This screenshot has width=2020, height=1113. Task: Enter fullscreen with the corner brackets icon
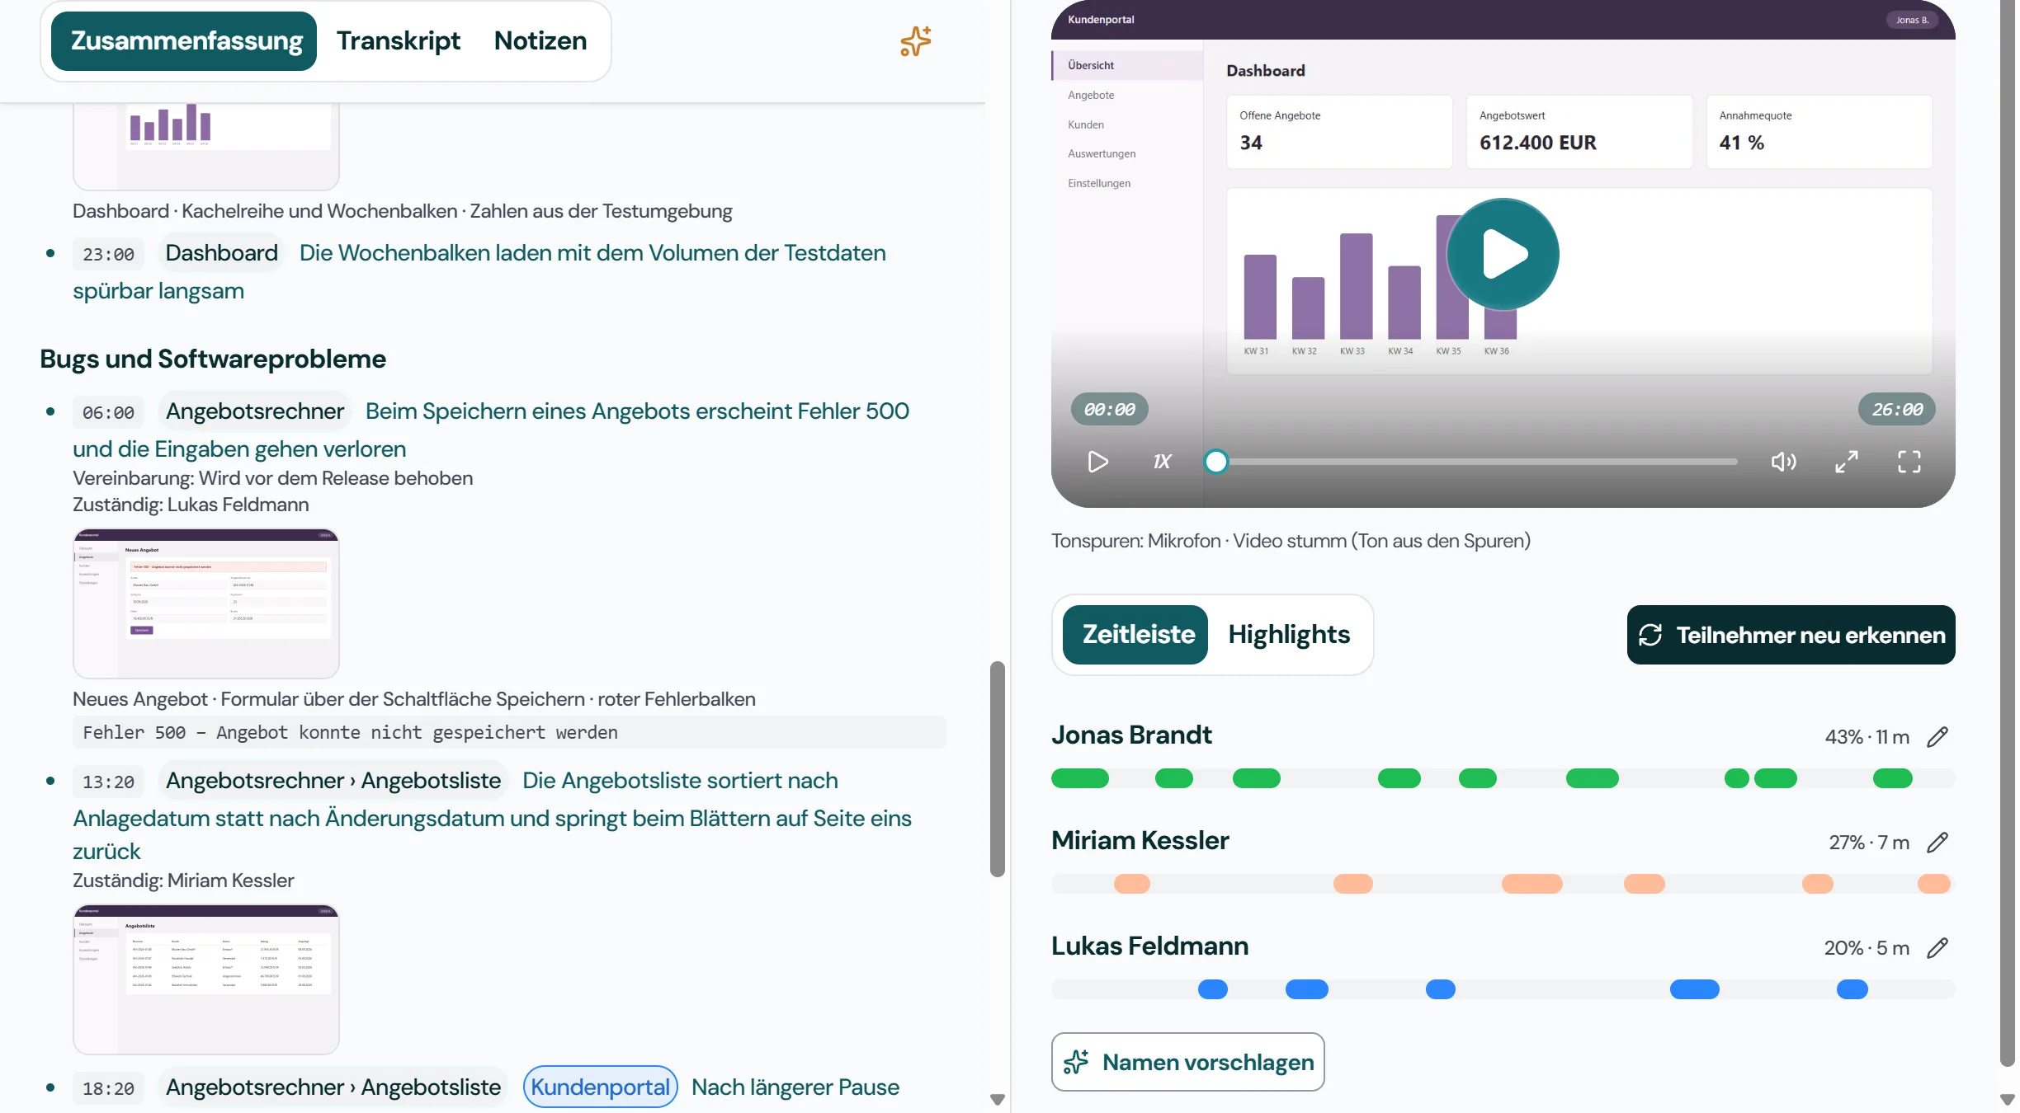(1909, 462)
